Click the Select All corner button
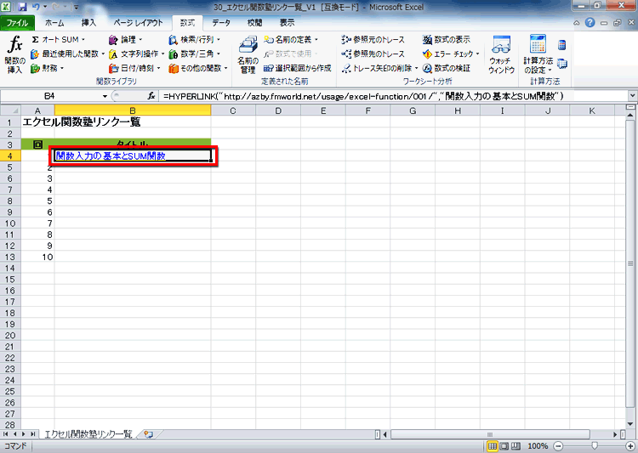The image size is (638, 453). click(10, 110)
